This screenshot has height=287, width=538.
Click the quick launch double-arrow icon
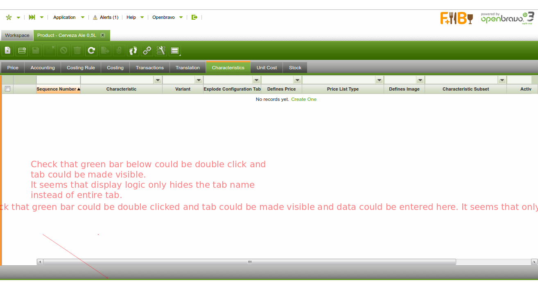(x=32, y=17)
